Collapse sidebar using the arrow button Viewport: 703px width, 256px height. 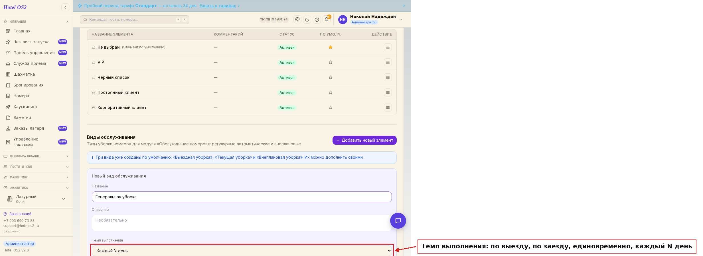65,7
